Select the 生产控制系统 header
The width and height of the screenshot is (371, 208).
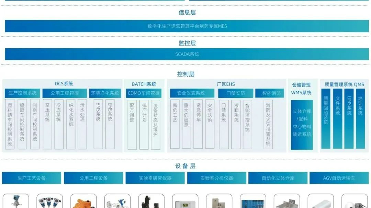[22, 93]
